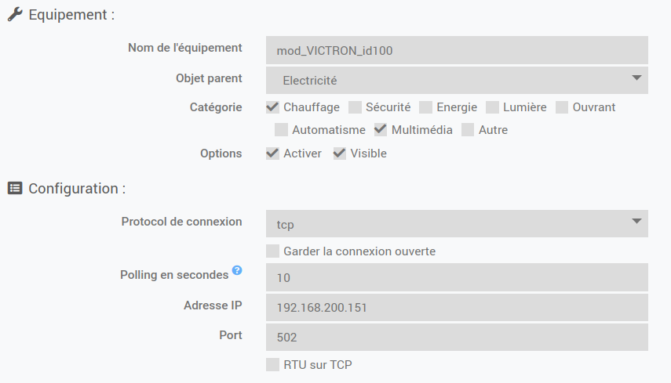671x383 pixels.
Task: Toggle the Visible option checkbox
Action: pos(340,154)
